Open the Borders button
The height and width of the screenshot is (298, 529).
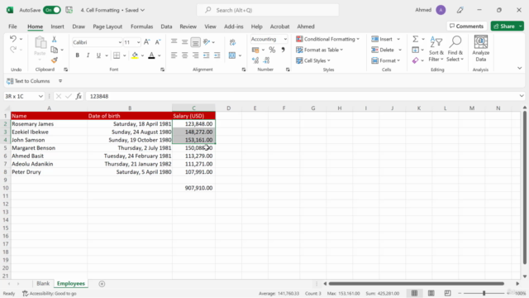(117, 55)
